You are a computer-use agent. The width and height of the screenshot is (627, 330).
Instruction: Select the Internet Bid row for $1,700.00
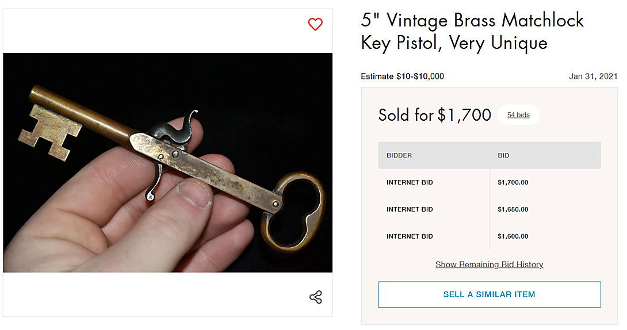coord(410,182)
